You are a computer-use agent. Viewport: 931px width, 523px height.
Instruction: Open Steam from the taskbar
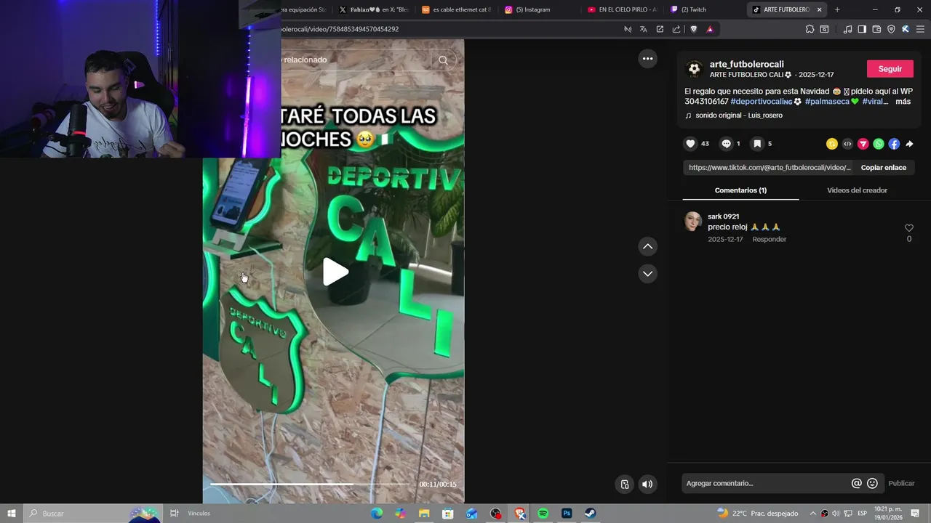click(x=591, y=514)
